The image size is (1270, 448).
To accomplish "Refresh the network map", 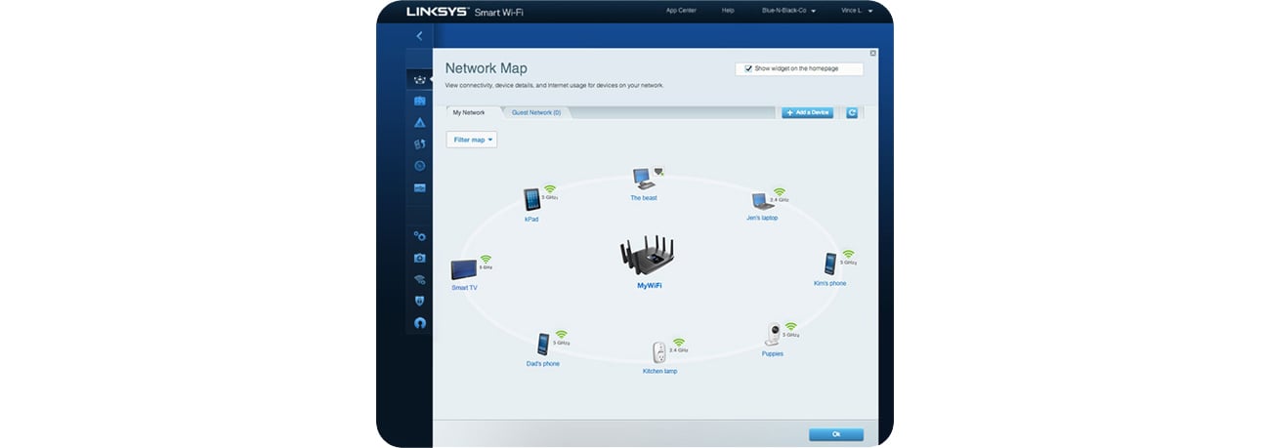I will [x=852, y=113].
